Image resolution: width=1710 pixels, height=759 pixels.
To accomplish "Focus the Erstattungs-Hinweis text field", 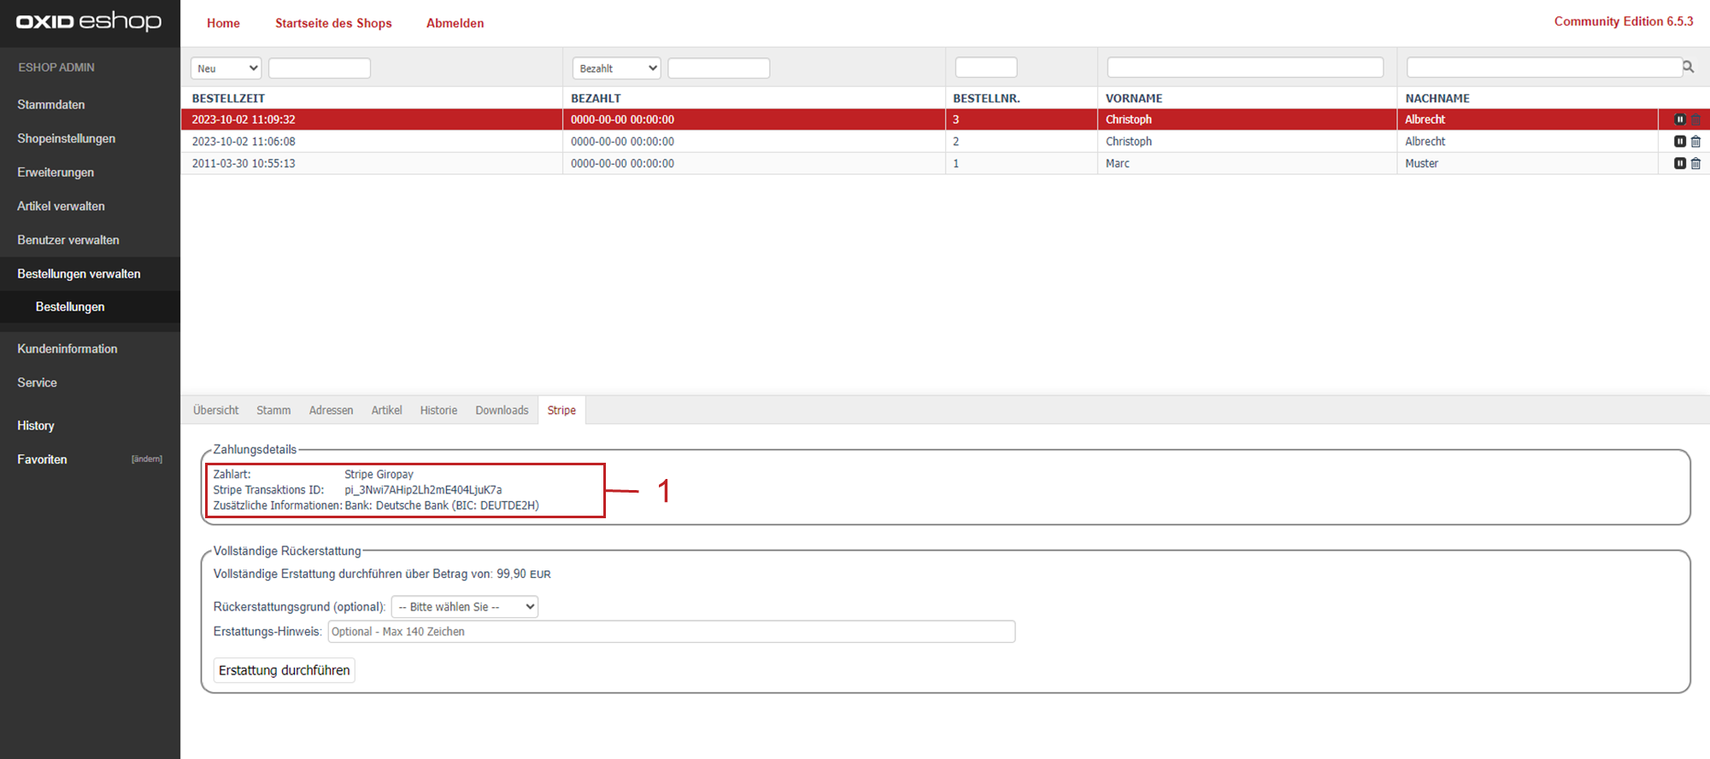I will (672, 632).
